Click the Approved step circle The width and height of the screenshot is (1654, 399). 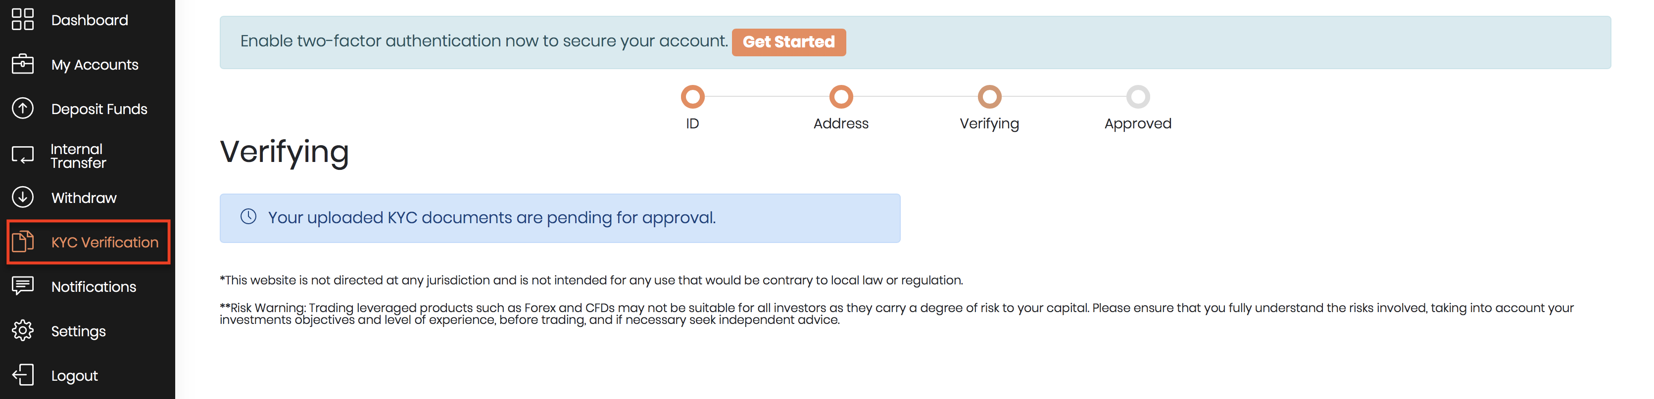pyautogui.click(x=1137, y=97)
